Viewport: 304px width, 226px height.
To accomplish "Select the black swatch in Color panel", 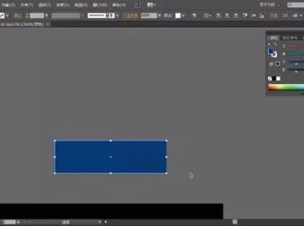I will (x=274, y=78).
